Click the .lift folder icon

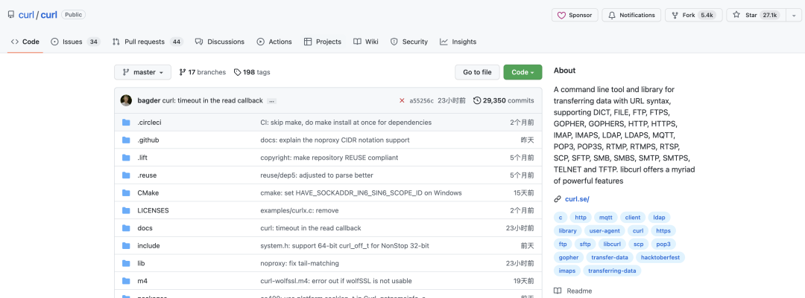click(x=126, y=158)
